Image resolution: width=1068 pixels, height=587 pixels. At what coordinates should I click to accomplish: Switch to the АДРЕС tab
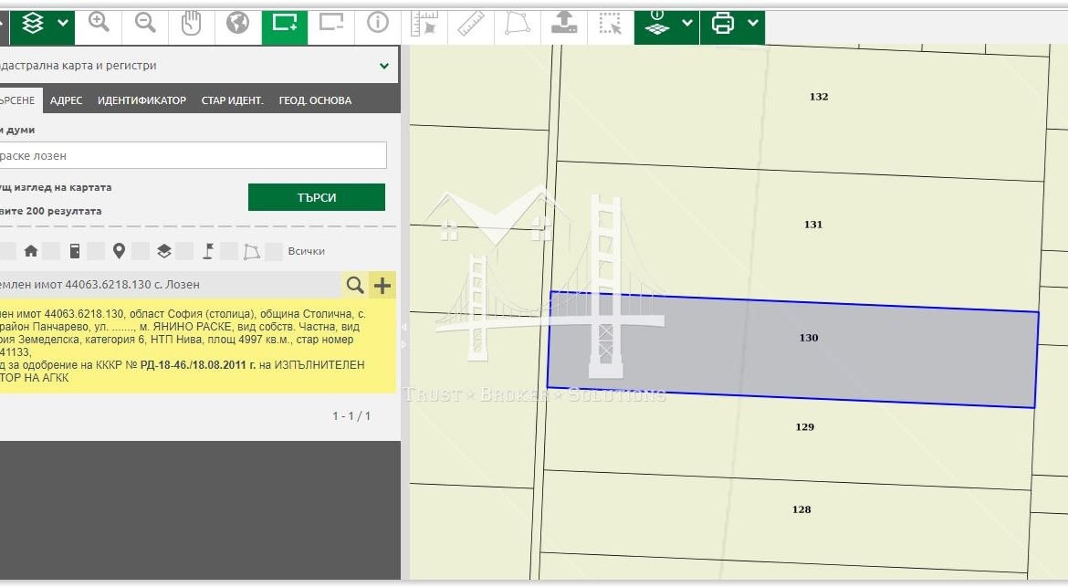point(67,100)
